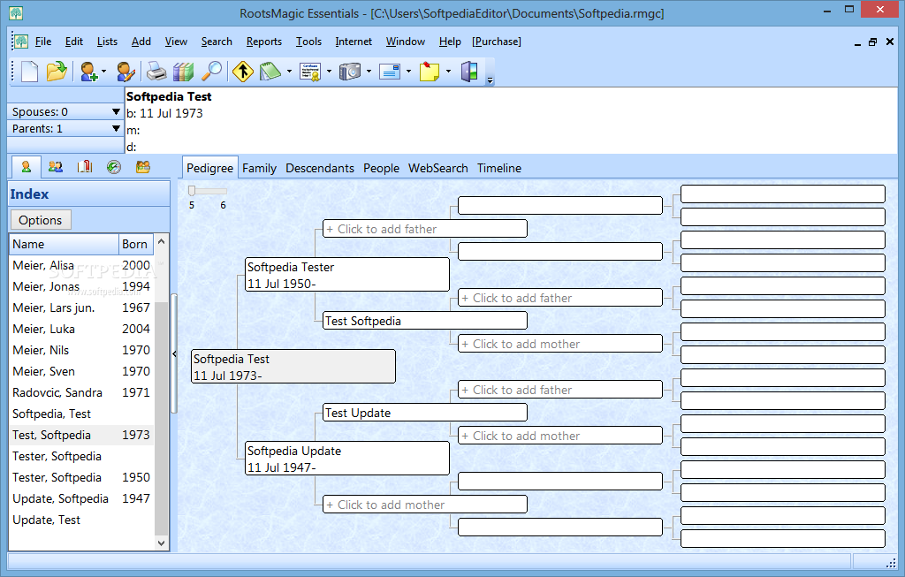This screenshot has height=577, width=905.
Task: Click the printer icon in the toolbar
Action: pos(156,72)
